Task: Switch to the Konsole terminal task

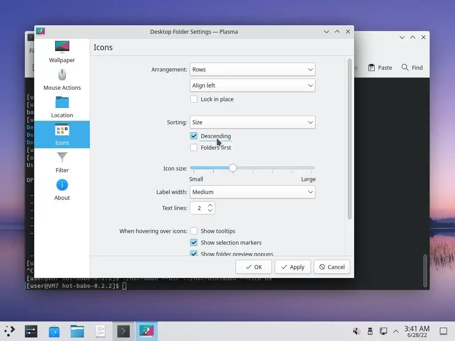Action: [x=124, y=331]
